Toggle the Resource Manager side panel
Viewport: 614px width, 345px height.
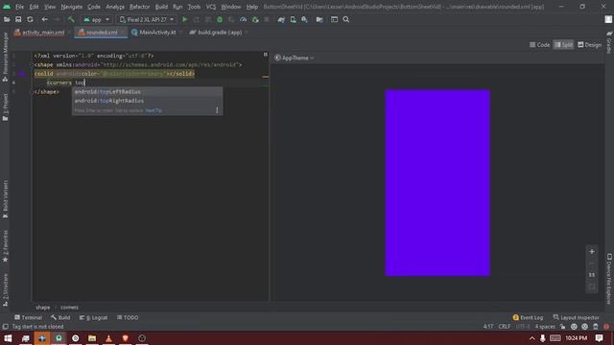point(5,57)
